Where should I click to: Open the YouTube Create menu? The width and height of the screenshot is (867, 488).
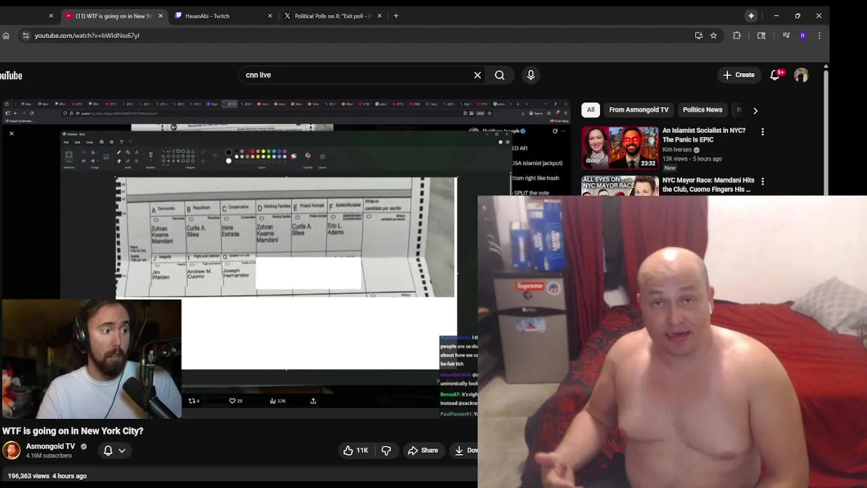pyautogui.click(x=738, y=75)
